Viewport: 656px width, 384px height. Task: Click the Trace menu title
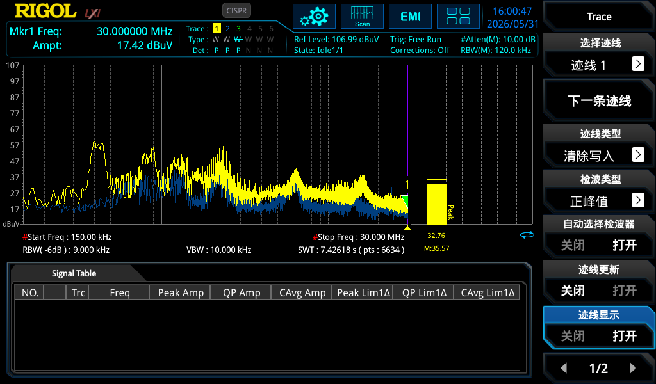[x=599, y=17]
